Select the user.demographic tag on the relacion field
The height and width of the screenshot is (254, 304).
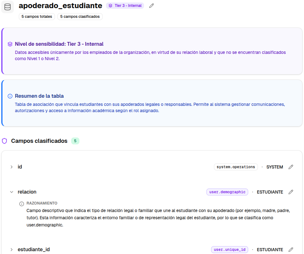[x=227, y=192]
